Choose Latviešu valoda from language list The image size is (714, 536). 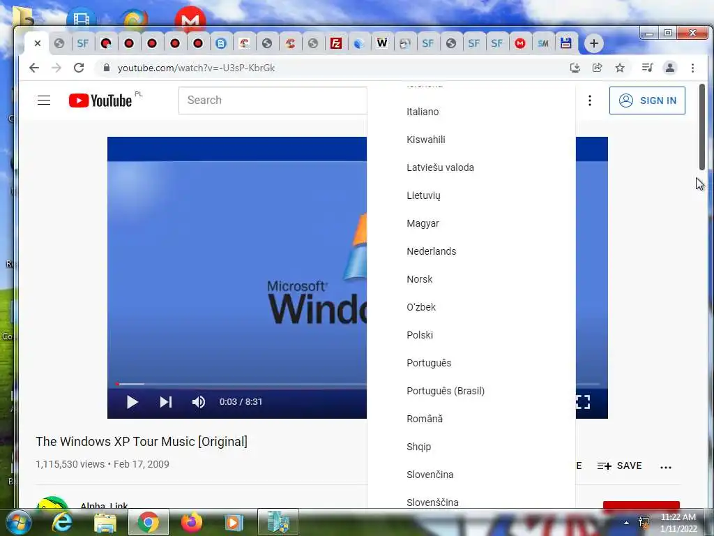tap(441, 167)
